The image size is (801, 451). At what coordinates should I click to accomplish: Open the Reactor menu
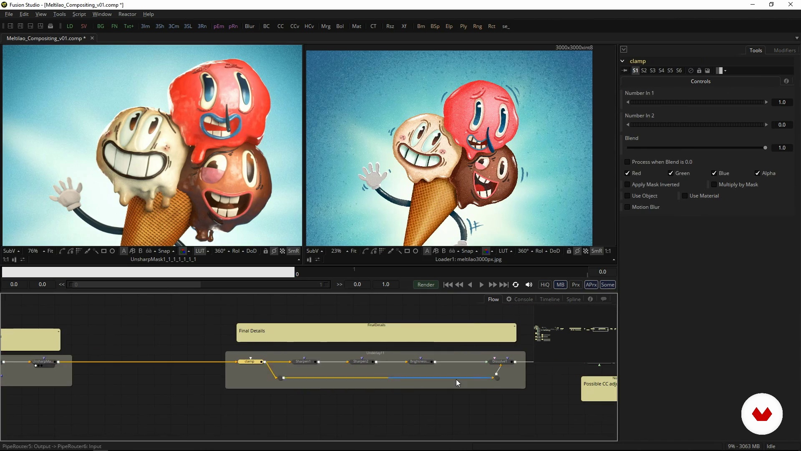click(x=127, y=14)
